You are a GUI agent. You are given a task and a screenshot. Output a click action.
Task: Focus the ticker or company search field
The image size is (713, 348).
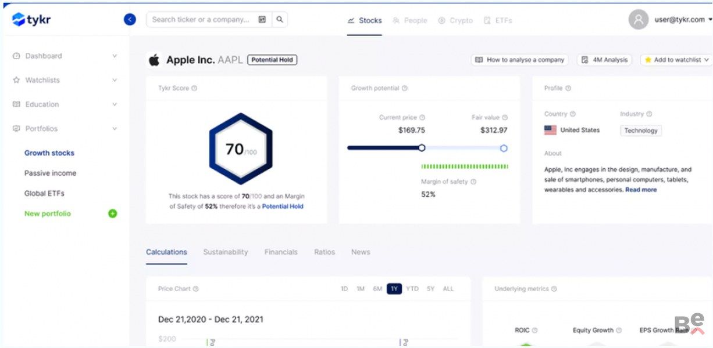(201, 20)
